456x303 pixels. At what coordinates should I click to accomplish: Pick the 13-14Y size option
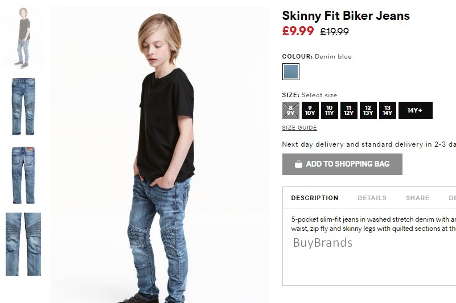pyautogui.click(x=388, y=110)
